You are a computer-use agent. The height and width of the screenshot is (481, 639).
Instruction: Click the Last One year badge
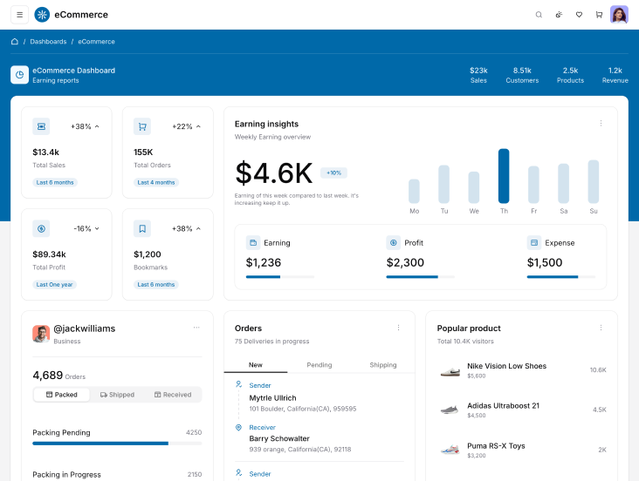[x=55, y=284]
